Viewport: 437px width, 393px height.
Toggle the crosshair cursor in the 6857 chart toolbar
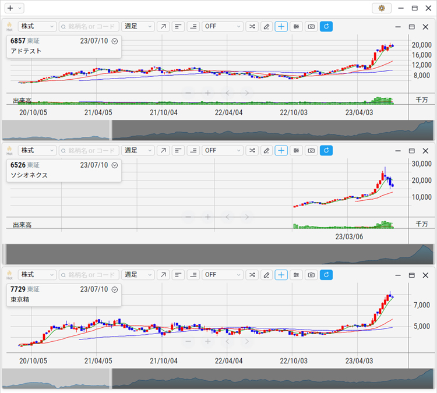281,27
